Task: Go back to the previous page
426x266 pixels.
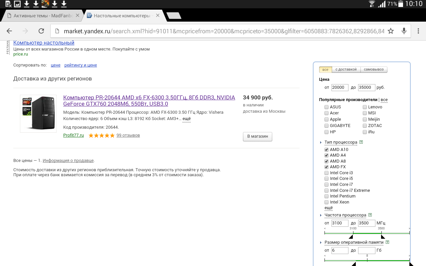Action: 9,31
